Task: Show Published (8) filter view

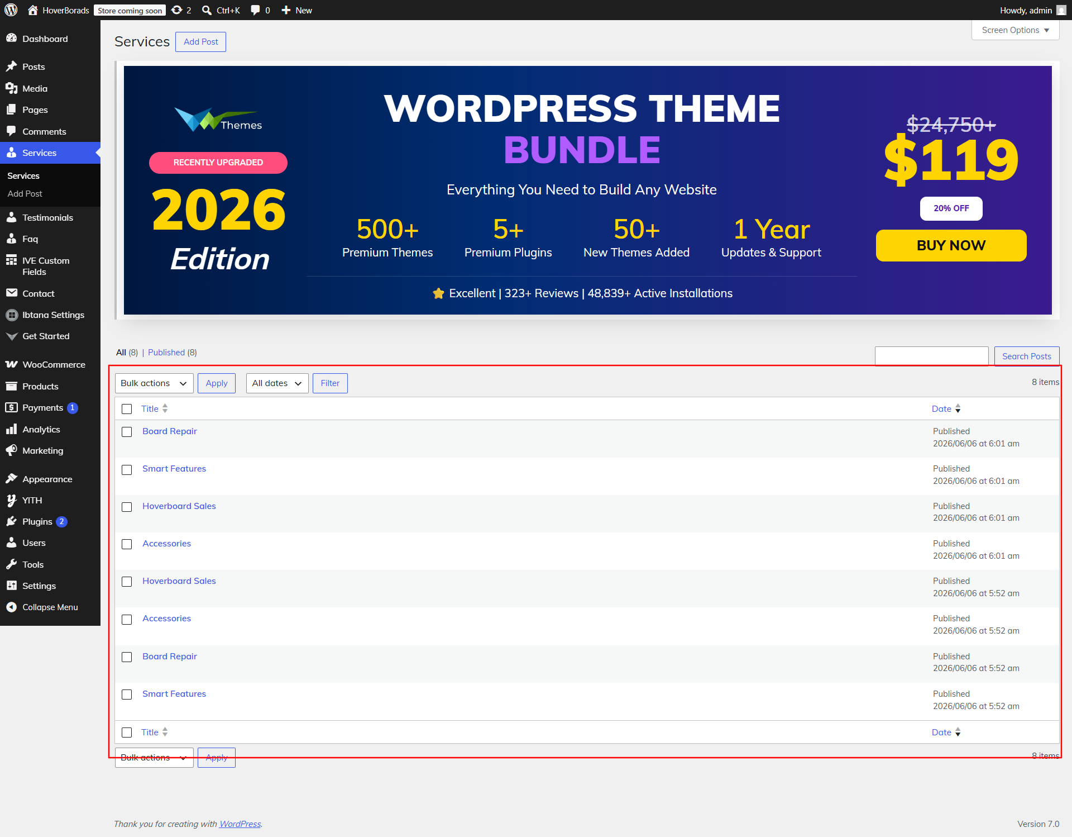Action: (x=172, y=352)
